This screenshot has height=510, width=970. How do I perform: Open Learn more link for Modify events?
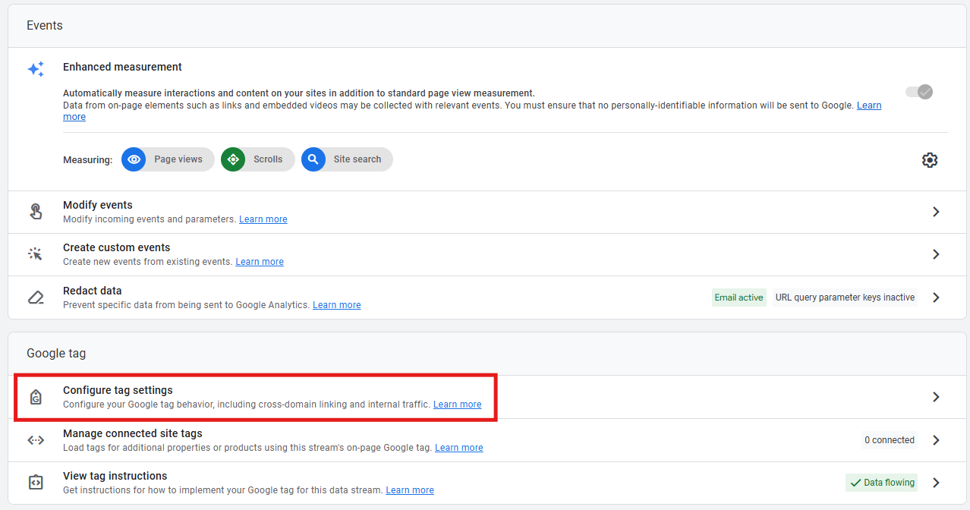pyautogui.click(x=263, y=219)
